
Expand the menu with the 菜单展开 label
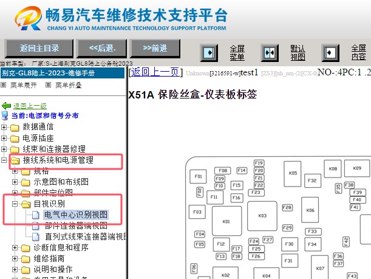(x=24, y=85)
